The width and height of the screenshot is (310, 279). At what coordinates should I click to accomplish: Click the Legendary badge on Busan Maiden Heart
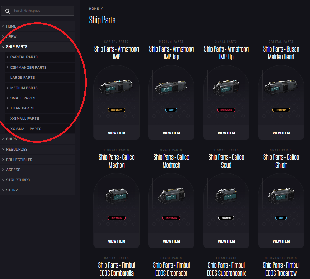pyautogui.click(x=281, y=110)
